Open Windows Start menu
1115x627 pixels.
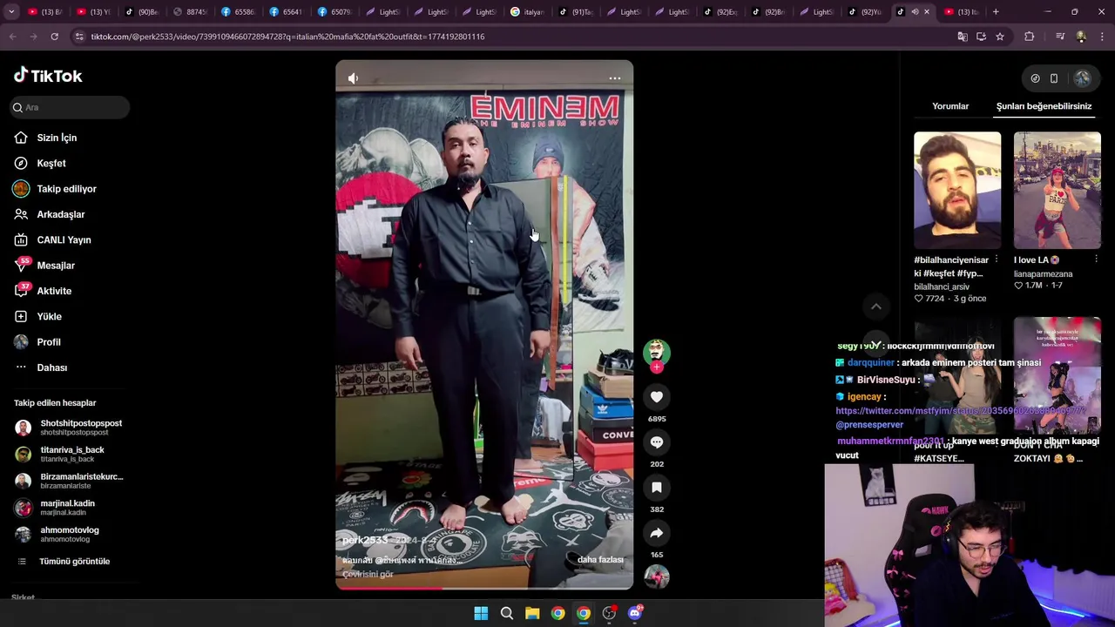click(x=481, y=613)
